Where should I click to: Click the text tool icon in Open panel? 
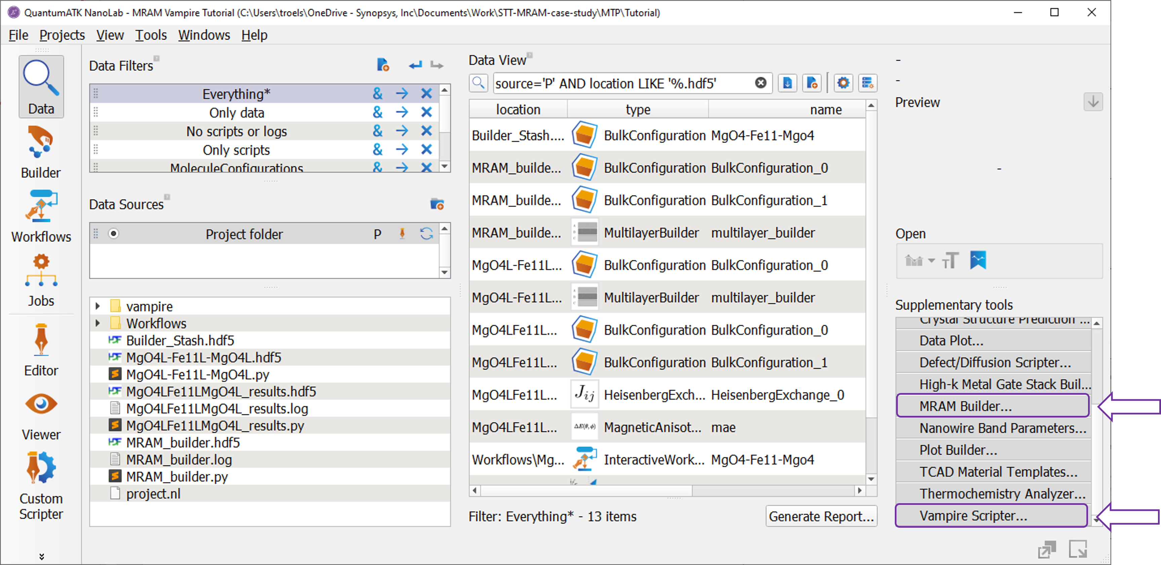(950, 260)
